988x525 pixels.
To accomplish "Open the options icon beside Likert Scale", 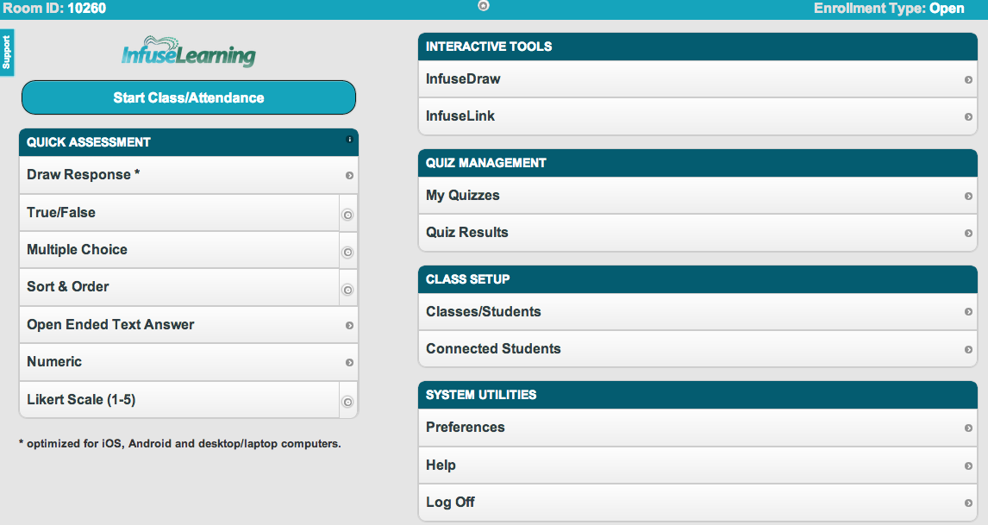I will pyautogui.click(x=347, y=402).
